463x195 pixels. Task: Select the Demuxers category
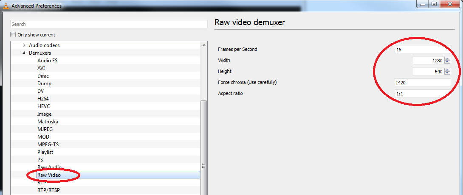(40, 53)
